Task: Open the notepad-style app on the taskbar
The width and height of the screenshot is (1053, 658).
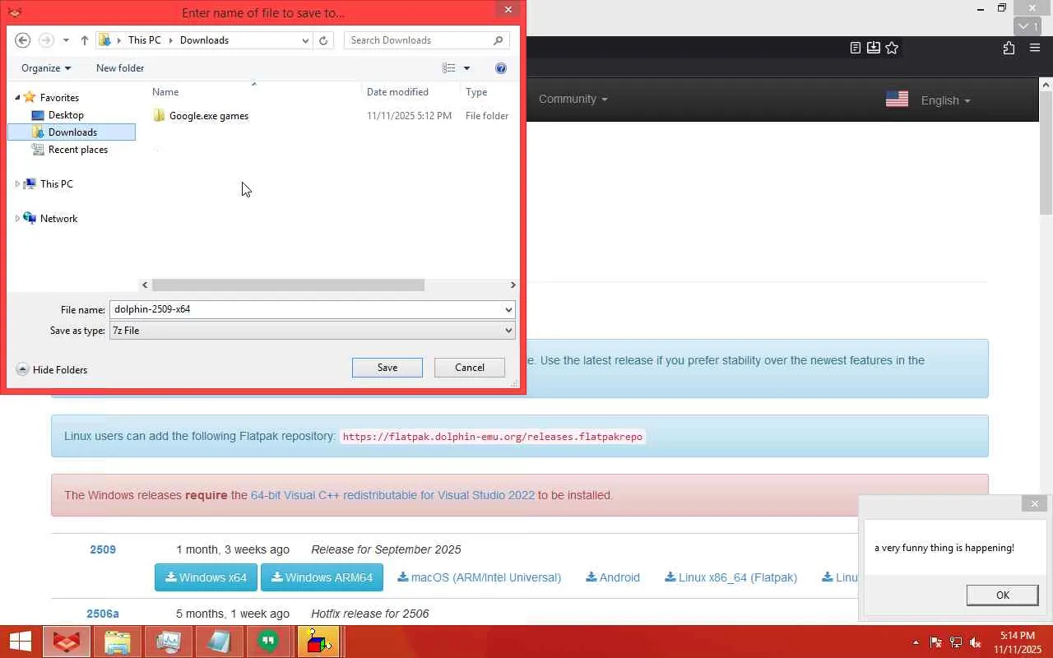Action: [219, 642]
